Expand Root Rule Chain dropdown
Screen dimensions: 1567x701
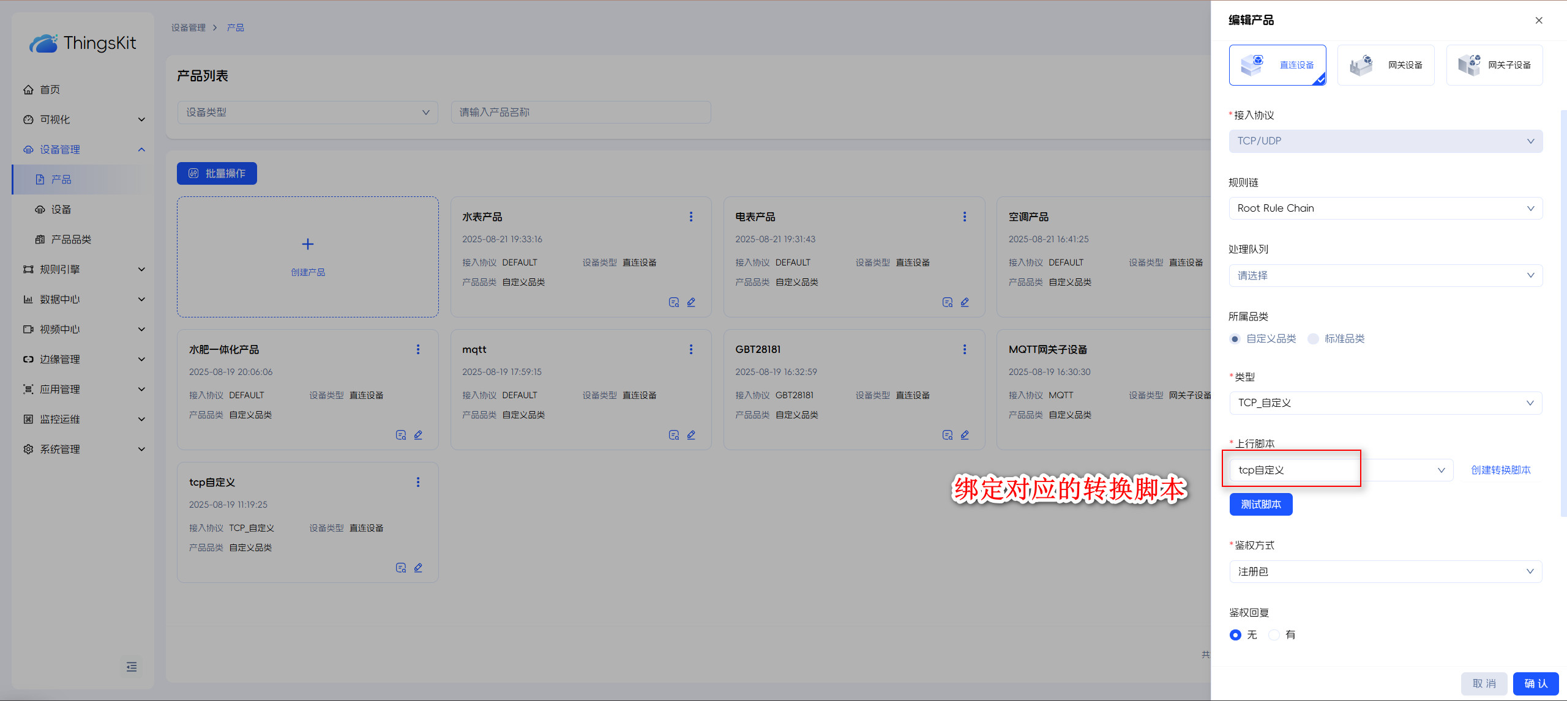(1385, 209)
